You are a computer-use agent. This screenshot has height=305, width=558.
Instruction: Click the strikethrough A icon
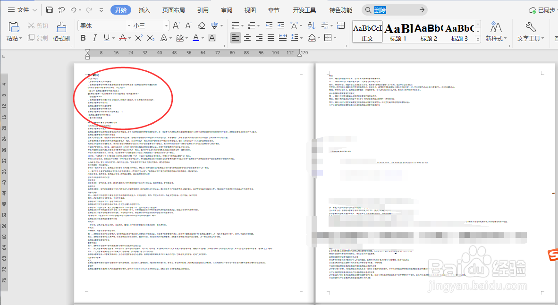click(x=123, y=38)
